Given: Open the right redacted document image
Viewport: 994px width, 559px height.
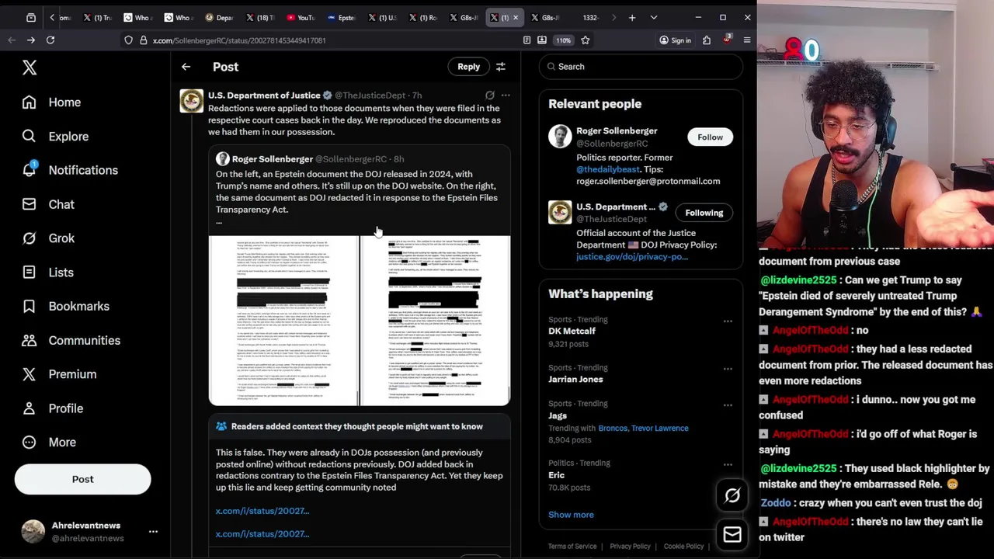Looking at the screenshot, I should (436, 321).
